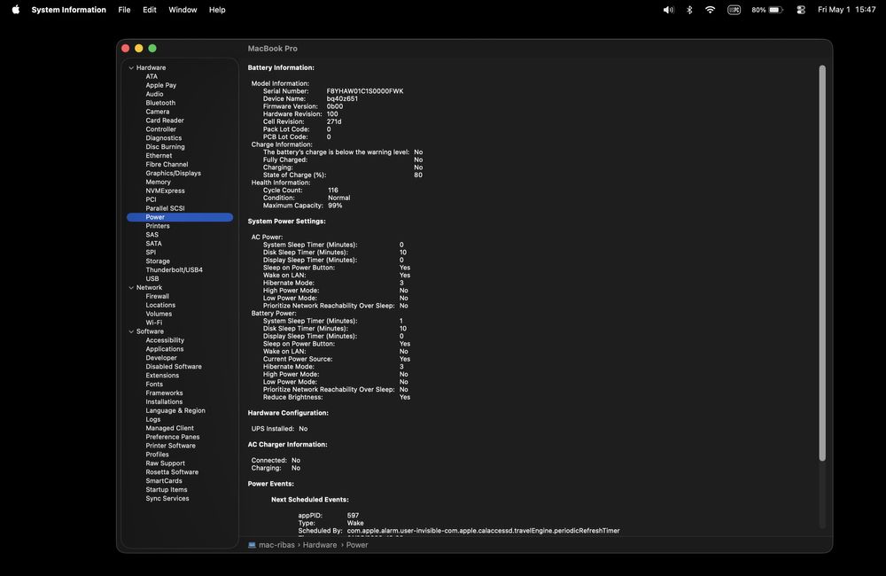The image size is (886, 576).
Task: Click the laptop icon in path bar
Action: 252,545
